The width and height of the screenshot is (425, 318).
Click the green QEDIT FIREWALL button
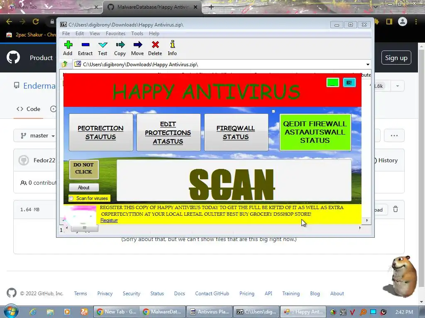(315, 132)
